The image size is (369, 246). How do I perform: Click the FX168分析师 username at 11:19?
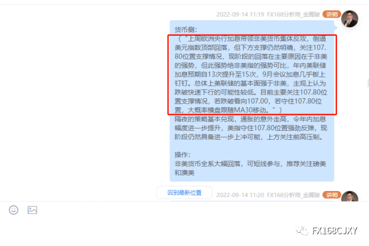click(293, 14)
